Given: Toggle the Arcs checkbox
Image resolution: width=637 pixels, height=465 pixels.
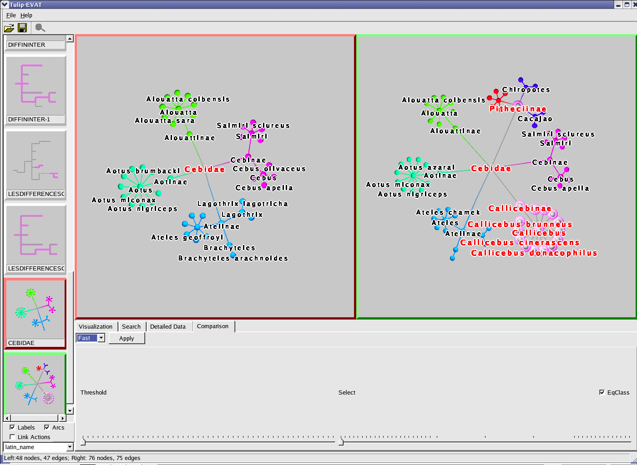Looking at the screenshot, I should click(x=47, y=427).
